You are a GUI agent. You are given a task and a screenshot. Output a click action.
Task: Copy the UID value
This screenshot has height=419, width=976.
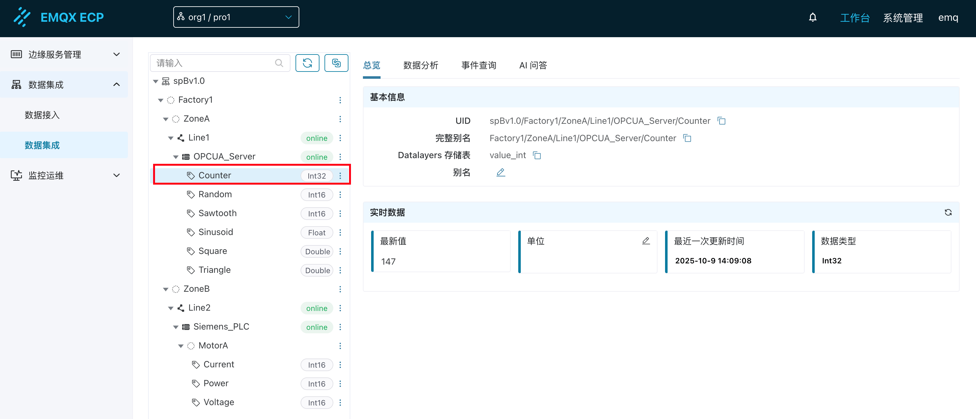point(721,121)
